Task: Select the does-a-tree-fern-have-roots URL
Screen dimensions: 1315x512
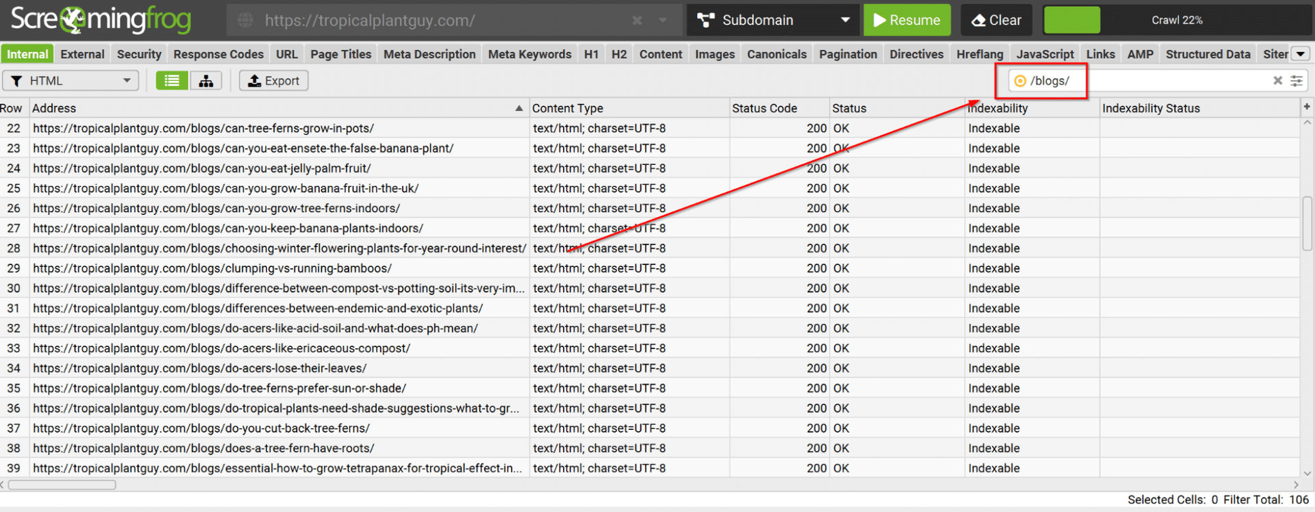Action: tap(203, 448)
